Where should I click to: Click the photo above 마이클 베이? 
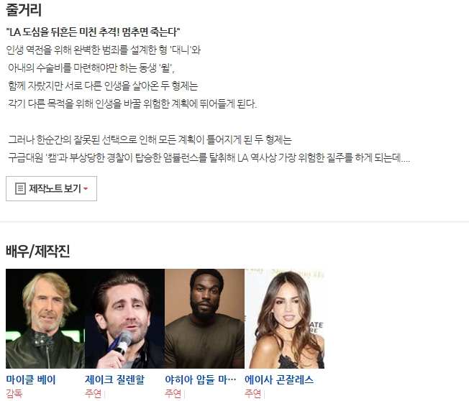point(45,318)
